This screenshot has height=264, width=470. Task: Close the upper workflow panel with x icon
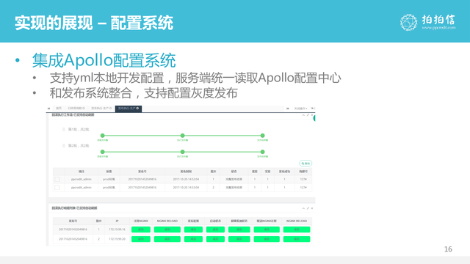311,115
